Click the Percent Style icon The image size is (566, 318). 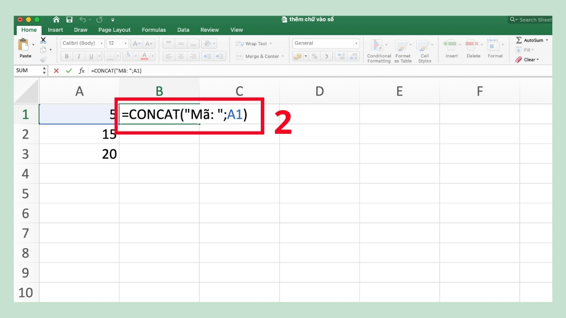tap(315, 56)
